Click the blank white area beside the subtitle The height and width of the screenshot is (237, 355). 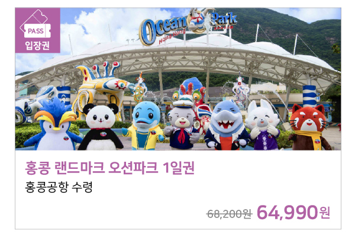(x=215, y=187)
